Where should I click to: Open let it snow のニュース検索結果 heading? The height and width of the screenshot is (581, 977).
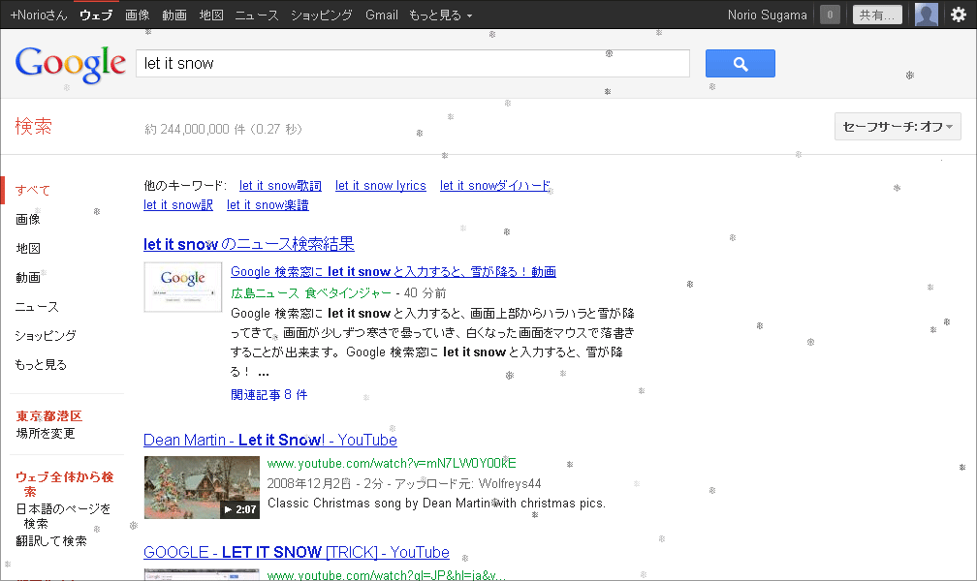pyautogui.click(x=248, y=244)
